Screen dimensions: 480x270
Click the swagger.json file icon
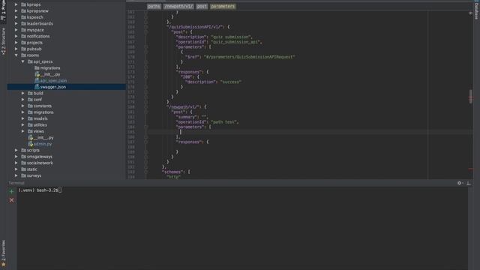[37, 87]
